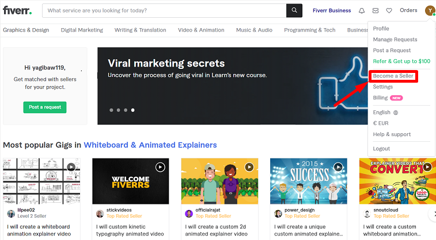Click stickvideos seller avatar
Screen dimensions: 436x240
coord(100,214)
